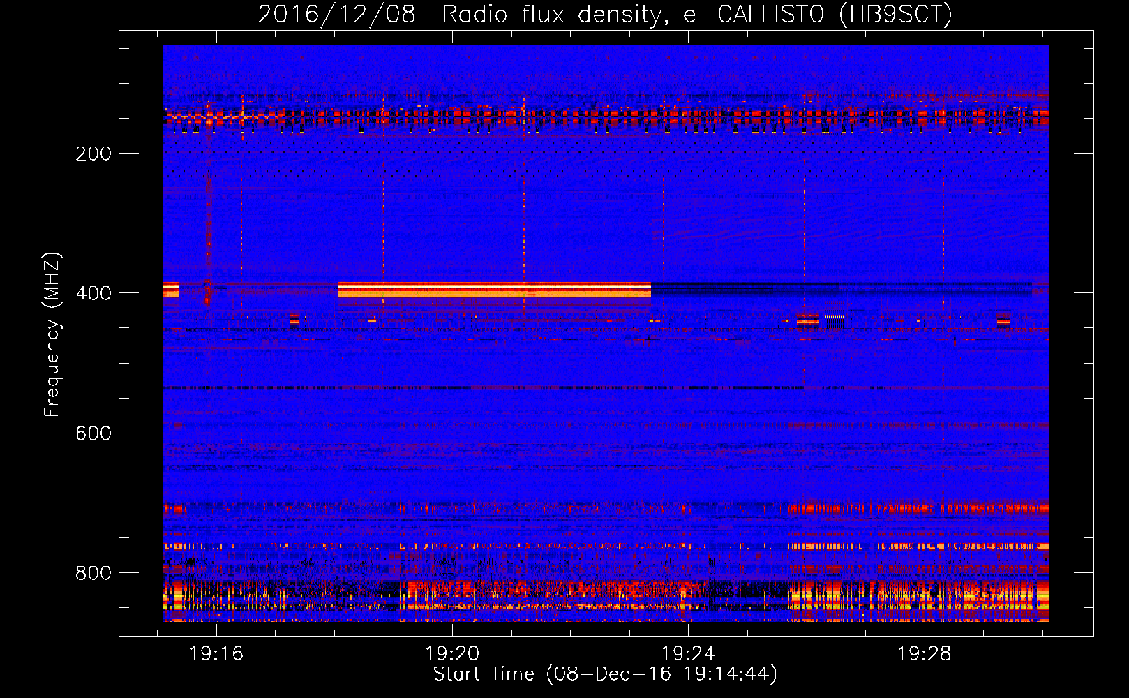Click the 400 frequency tick label

coord(94,293)
